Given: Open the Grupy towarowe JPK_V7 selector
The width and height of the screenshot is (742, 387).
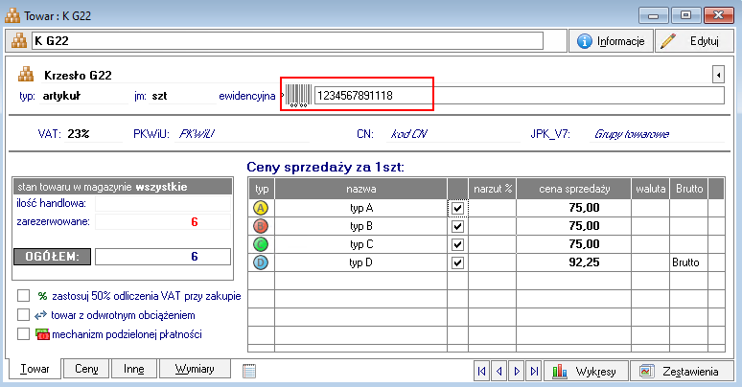Looking at the screenshot, I should (x=631, y=134).
